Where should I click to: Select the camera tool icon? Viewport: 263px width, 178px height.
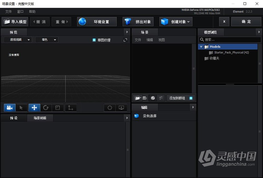pos(10,108)
